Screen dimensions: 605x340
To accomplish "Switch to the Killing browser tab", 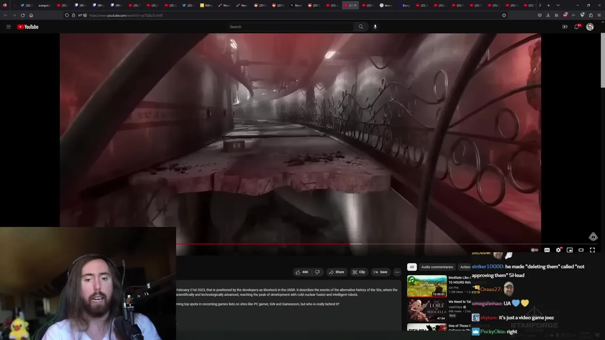I will coord(206,5).
